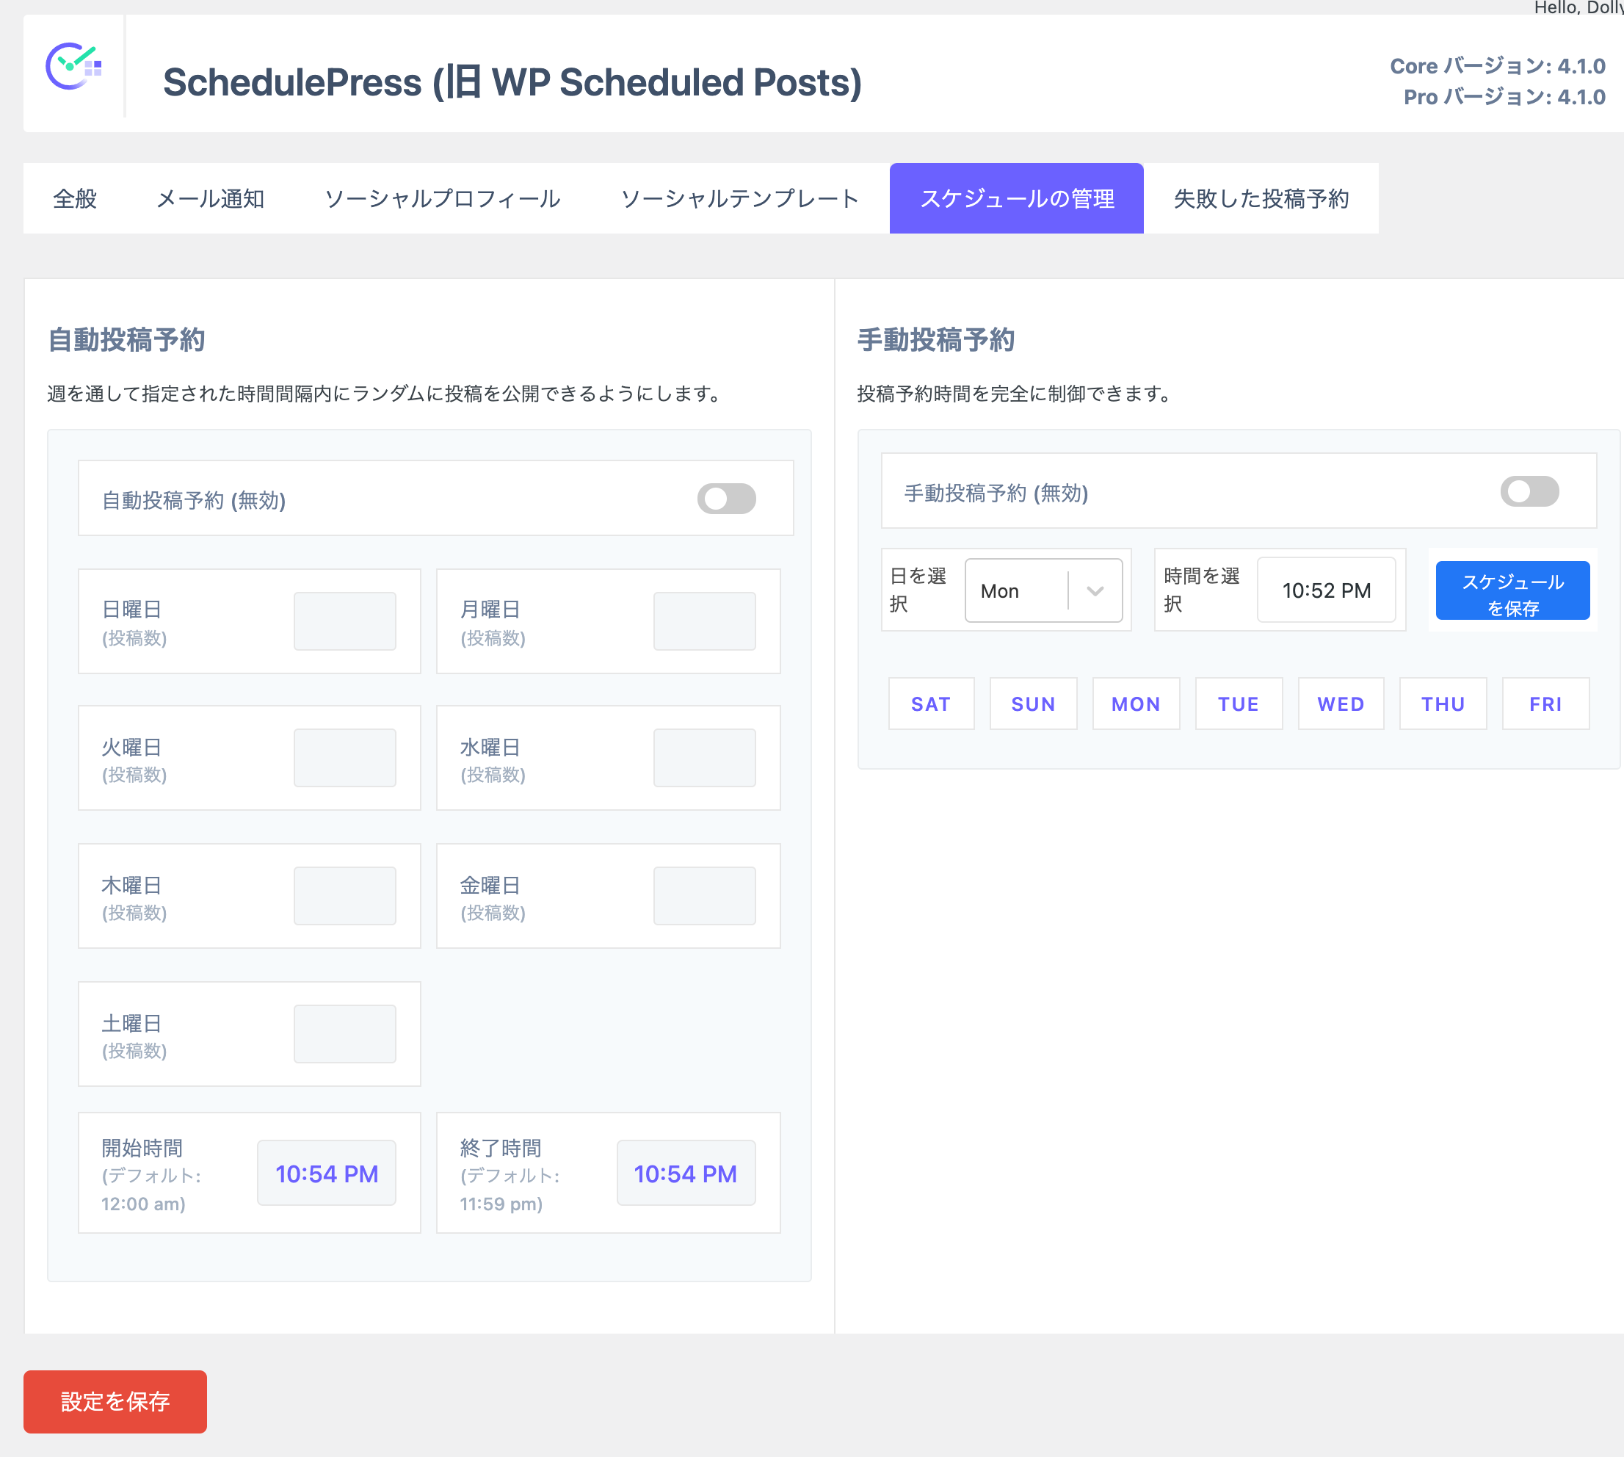The width and height of the screenshot is (1624, 1457).
Task: Select the MON day box
Action: pos(1136,704)
